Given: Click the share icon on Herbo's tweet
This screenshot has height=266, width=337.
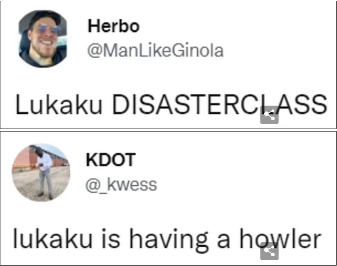Looking at the screenshot, I should point(269,115).
